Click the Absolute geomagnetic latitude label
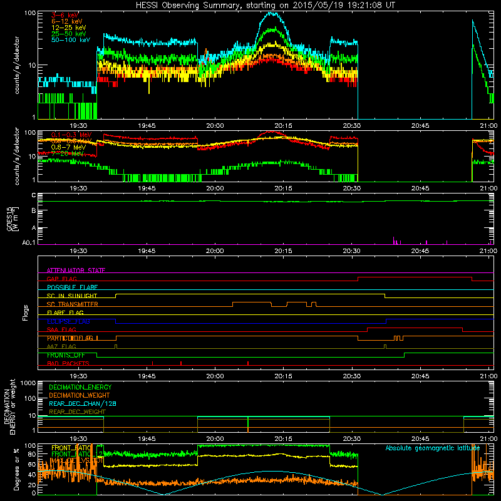Viewport: 501px width, 501px height. tap(433, 448)
